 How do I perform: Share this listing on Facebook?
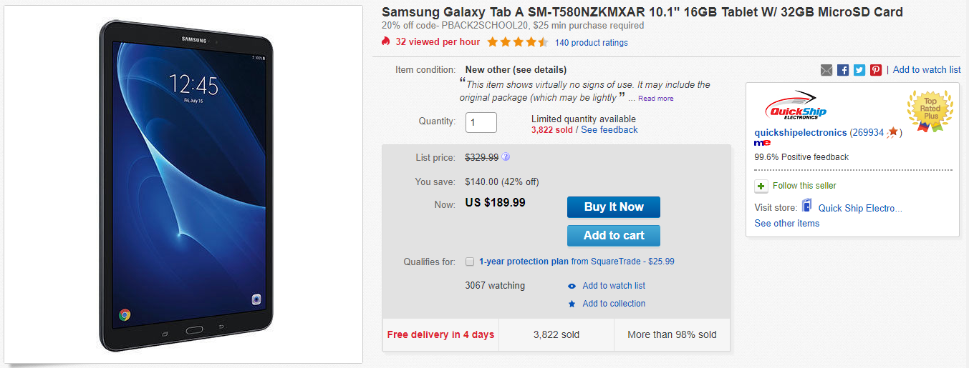843,70
